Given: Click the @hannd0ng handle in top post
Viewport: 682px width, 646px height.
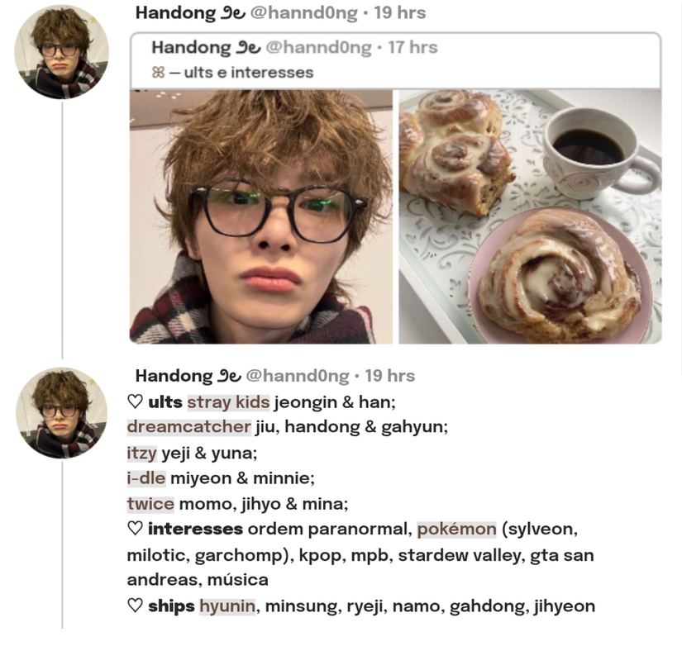Looking at the screenshot, I should tap(304, 13).
